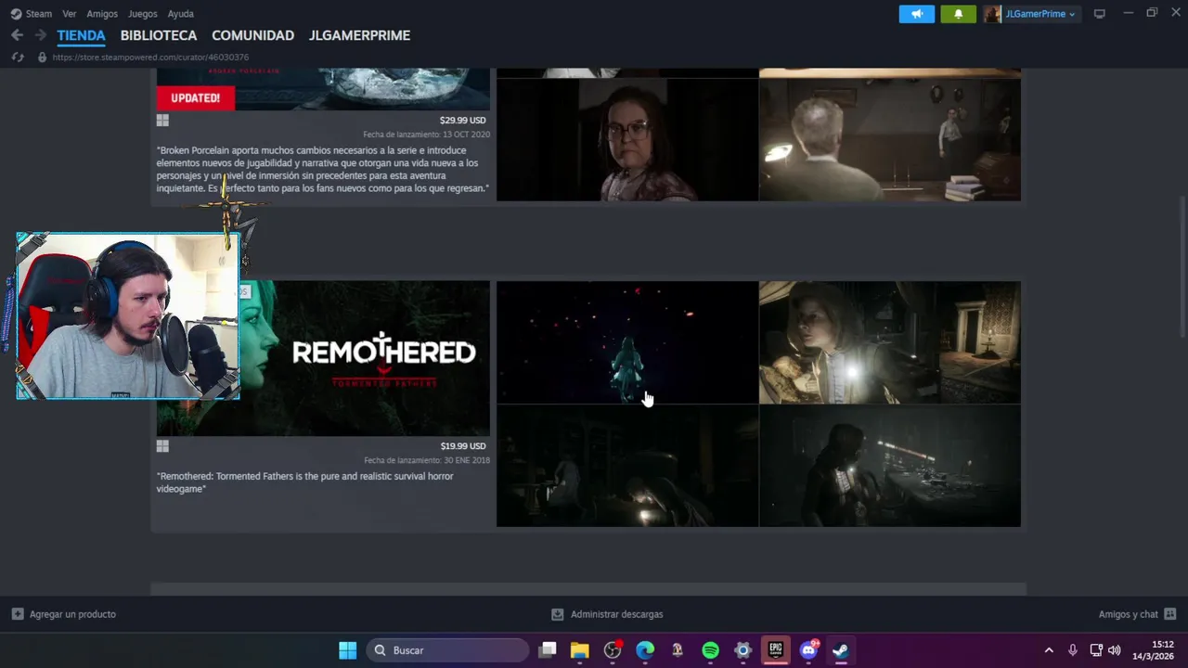Viewport: 1188px width, 668px height.
Task: Switch to Big Picture mode icon
Action: coord(1100,14)
